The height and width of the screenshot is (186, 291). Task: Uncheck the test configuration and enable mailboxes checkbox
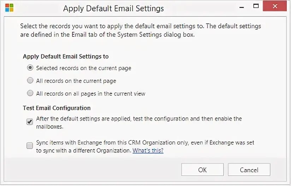point(30,122)
